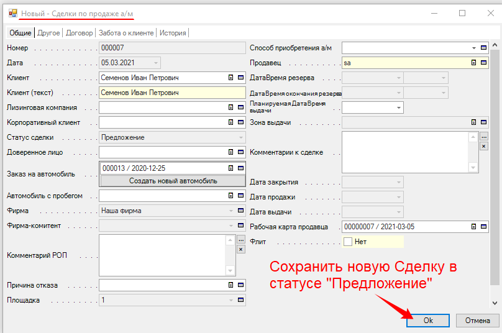Open the Планируемая ДатаВремя выдачи dropdown
This screenshot has height=333, width=502.
click(x=398, y=107)
